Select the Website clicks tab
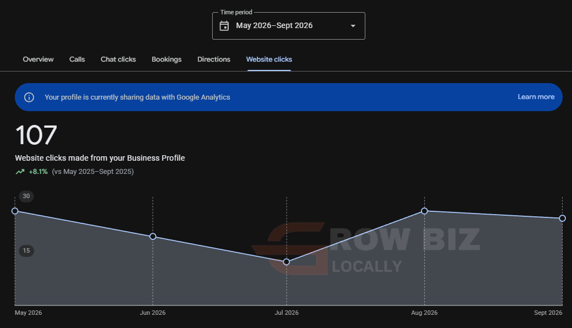This screenshot has width=572, height=328. coord(269,59)
